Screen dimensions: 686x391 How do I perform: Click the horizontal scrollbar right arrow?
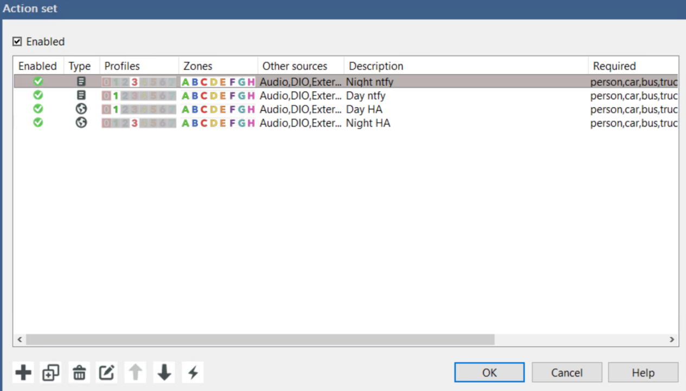click(x=671, y=339)
